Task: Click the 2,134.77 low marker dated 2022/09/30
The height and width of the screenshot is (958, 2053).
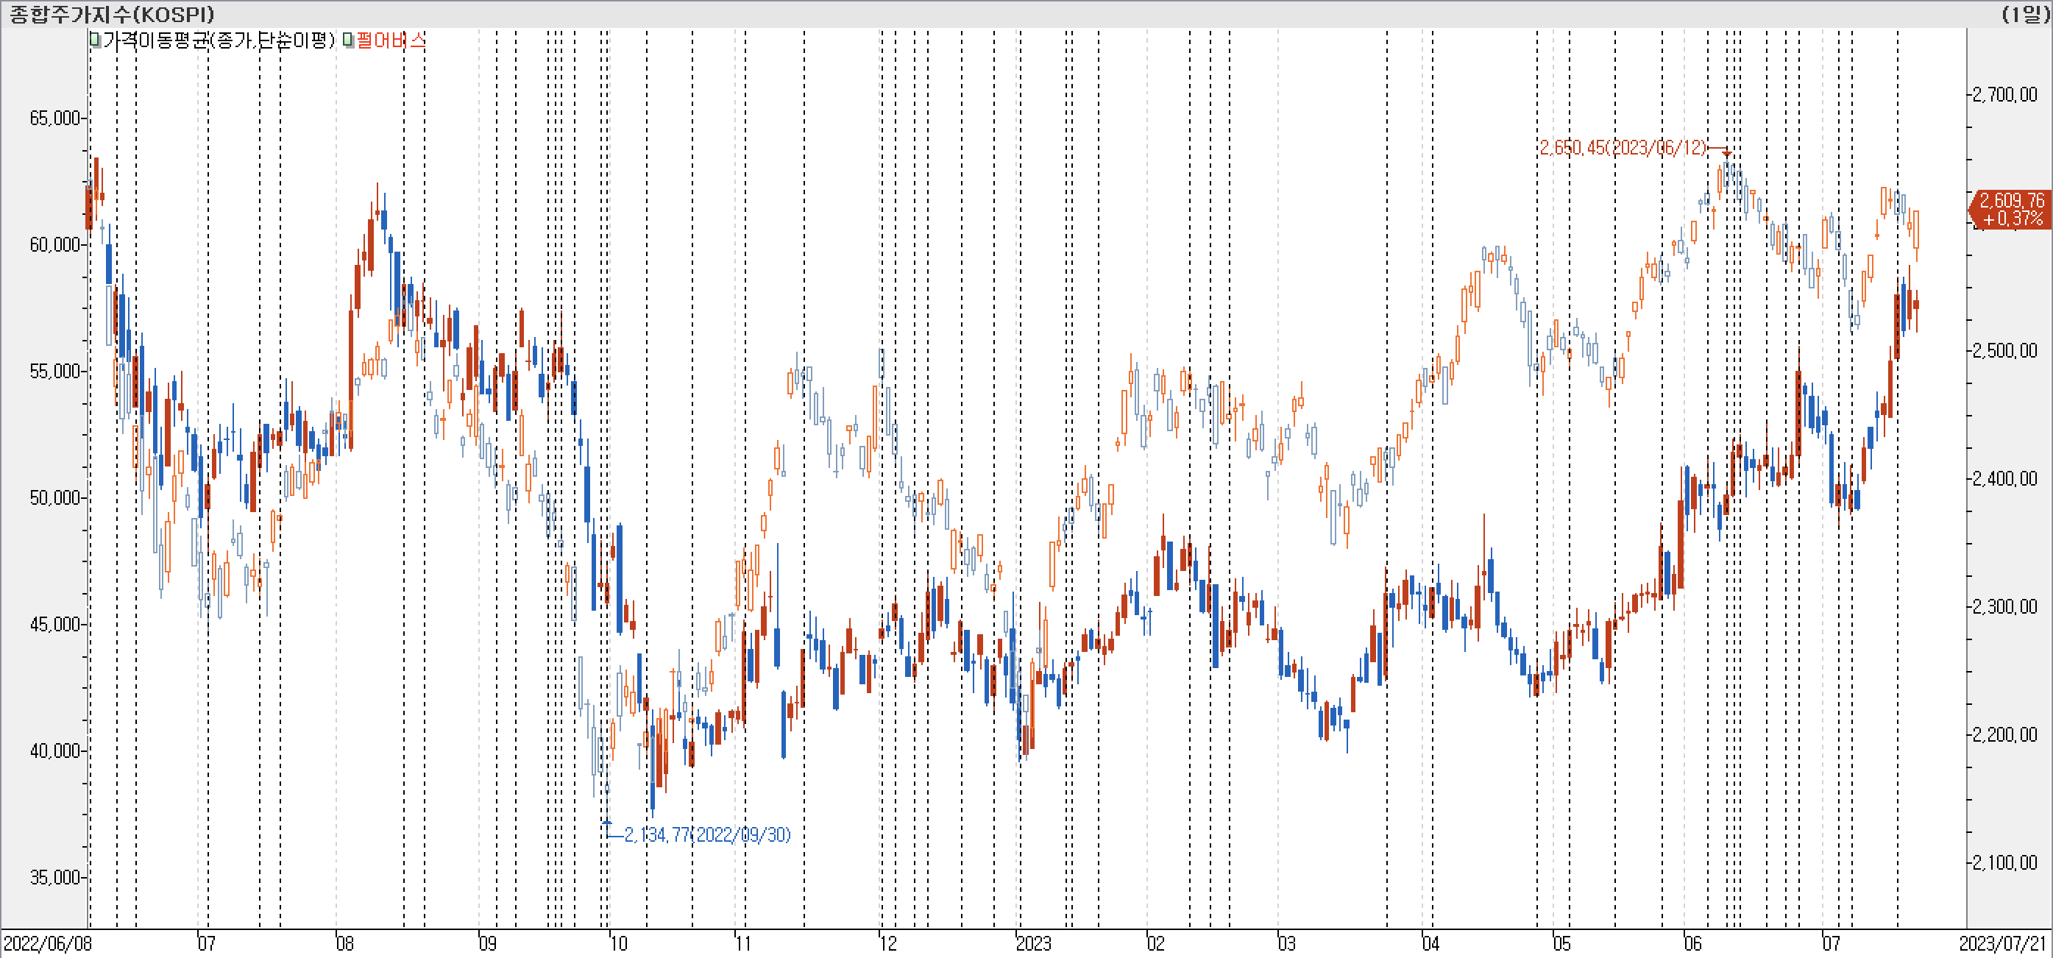Action: (x=707, y=834)
